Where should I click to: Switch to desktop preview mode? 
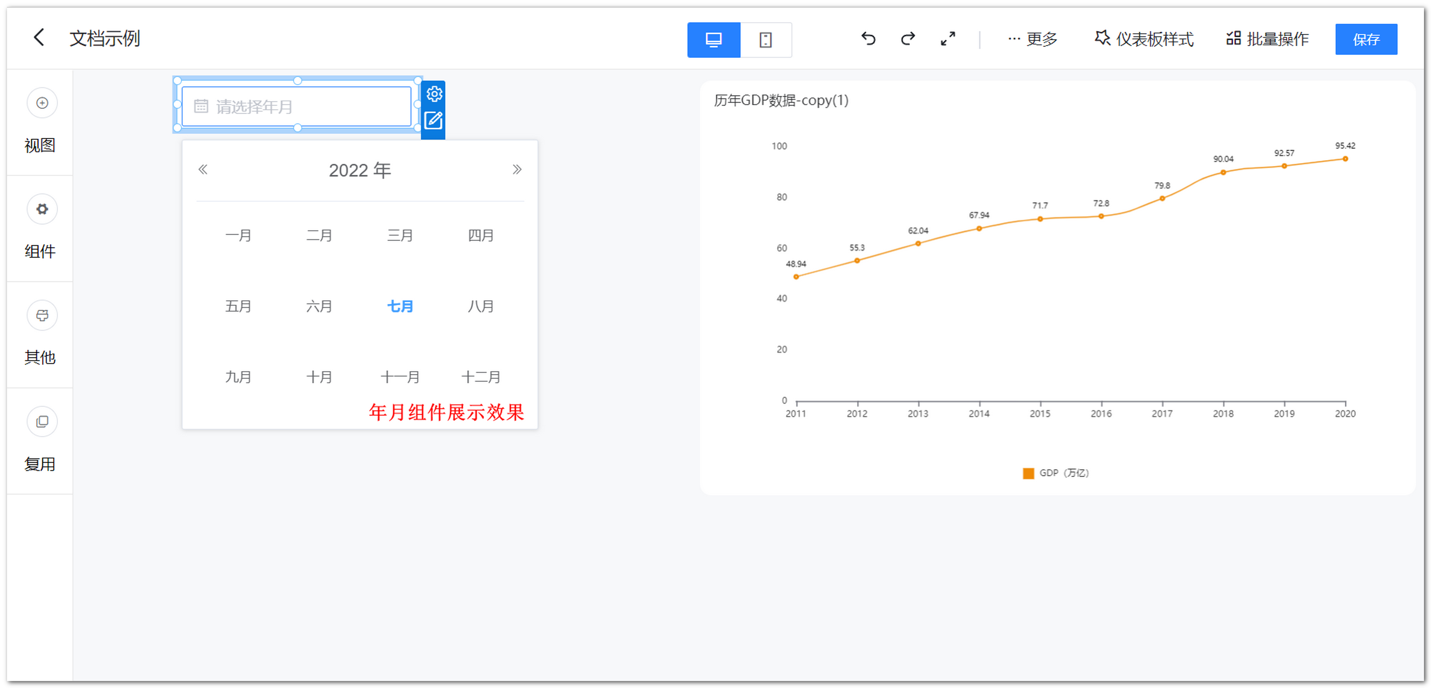(714, 39)
